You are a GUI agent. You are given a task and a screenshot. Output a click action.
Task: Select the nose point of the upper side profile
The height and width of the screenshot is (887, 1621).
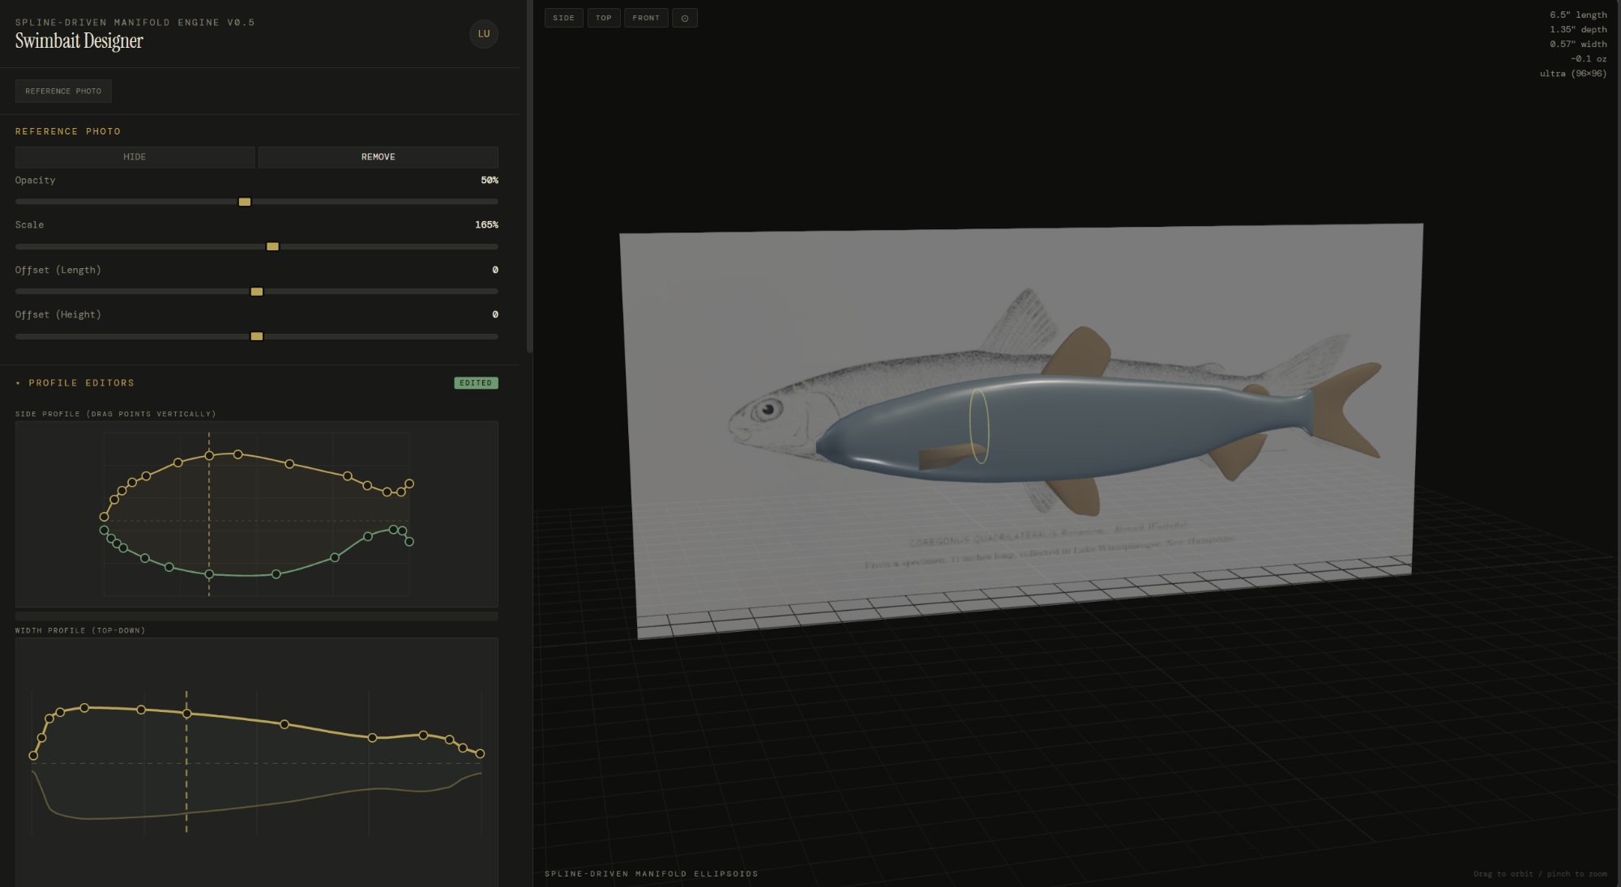pyautogui.click(x=104, y=517)
